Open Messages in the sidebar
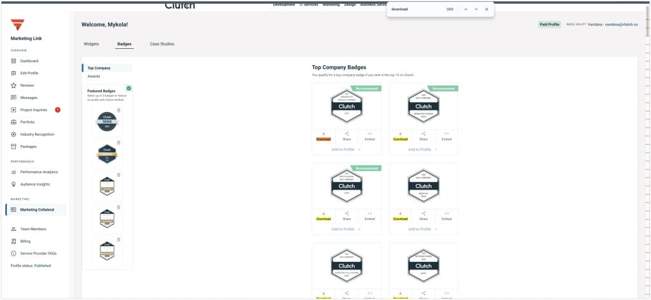The height and width of the screenshot is (300, 651). pyautogui.click(x=29, y=98)
